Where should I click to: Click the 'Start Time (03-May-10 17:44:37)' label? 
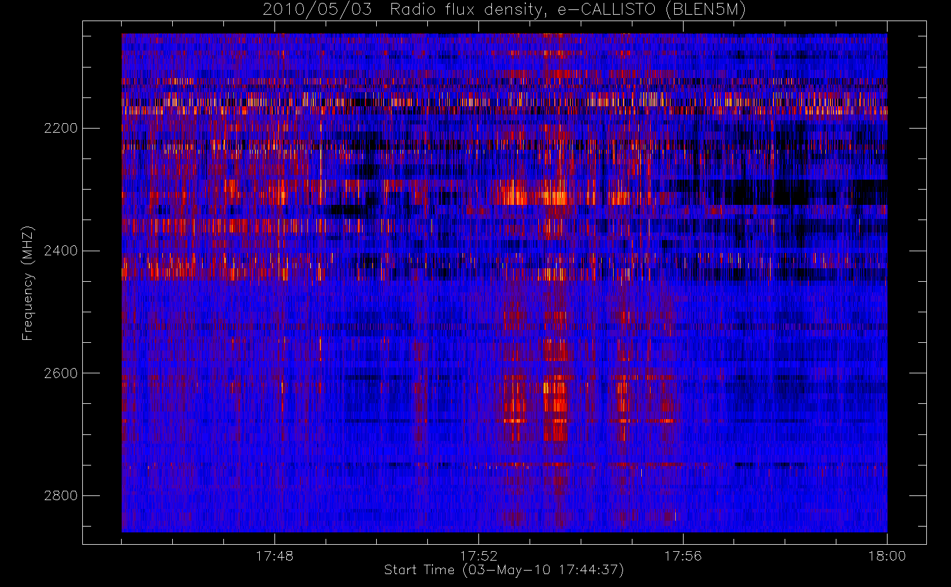point(504,570)
